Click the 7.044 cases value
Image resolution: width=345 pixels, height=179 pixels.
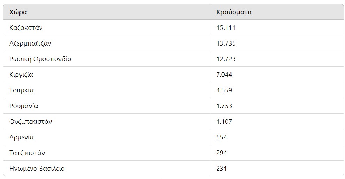(x=224, y=75)
